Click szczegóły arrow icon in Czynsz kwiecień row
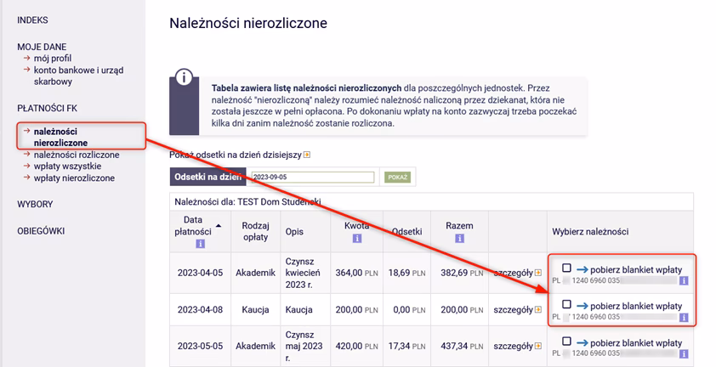716x367 pixels. 538,273
